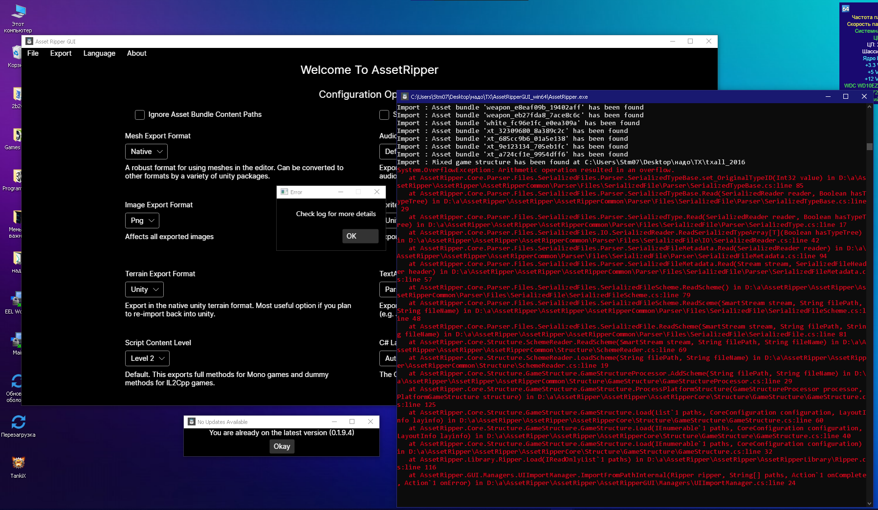Close the No Updates Available dialog

(371, 421)
